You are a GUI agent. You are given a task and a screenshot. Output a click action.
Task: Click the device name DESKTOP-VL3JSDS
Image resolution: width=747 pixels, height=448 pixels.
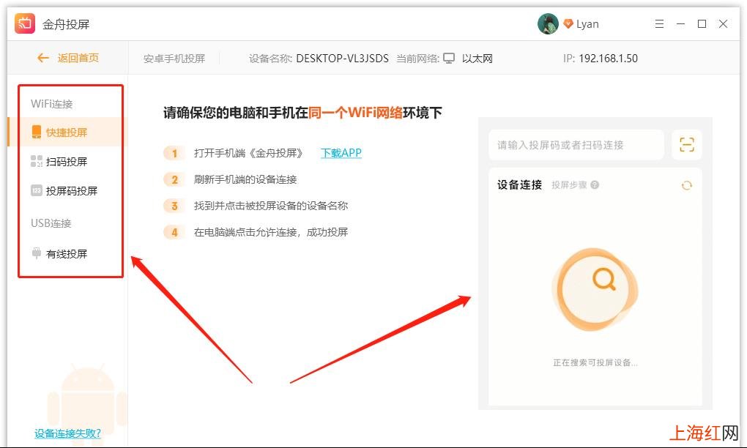click(x=343, y=58)
